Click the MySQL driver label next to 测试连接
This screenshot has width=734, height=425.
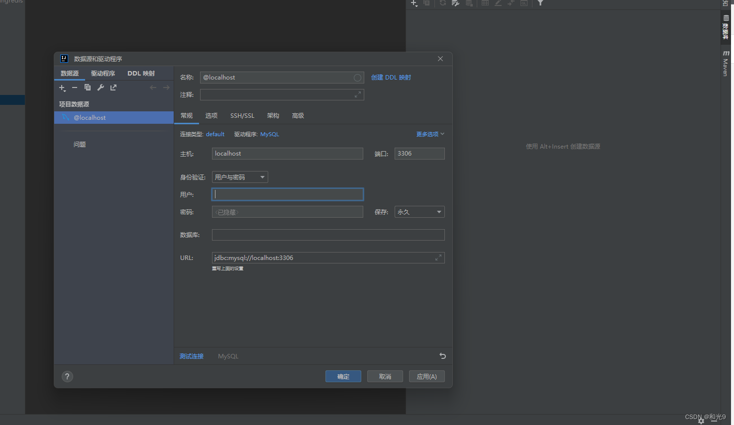click(x=228, y=356)
